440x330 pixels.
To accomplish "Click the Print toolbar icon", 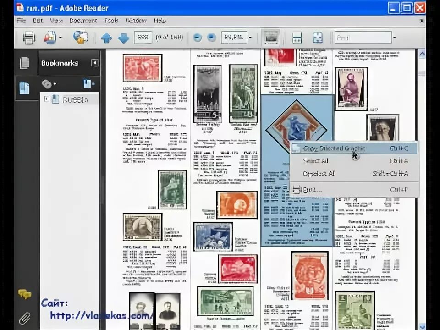I will point(28,38).
